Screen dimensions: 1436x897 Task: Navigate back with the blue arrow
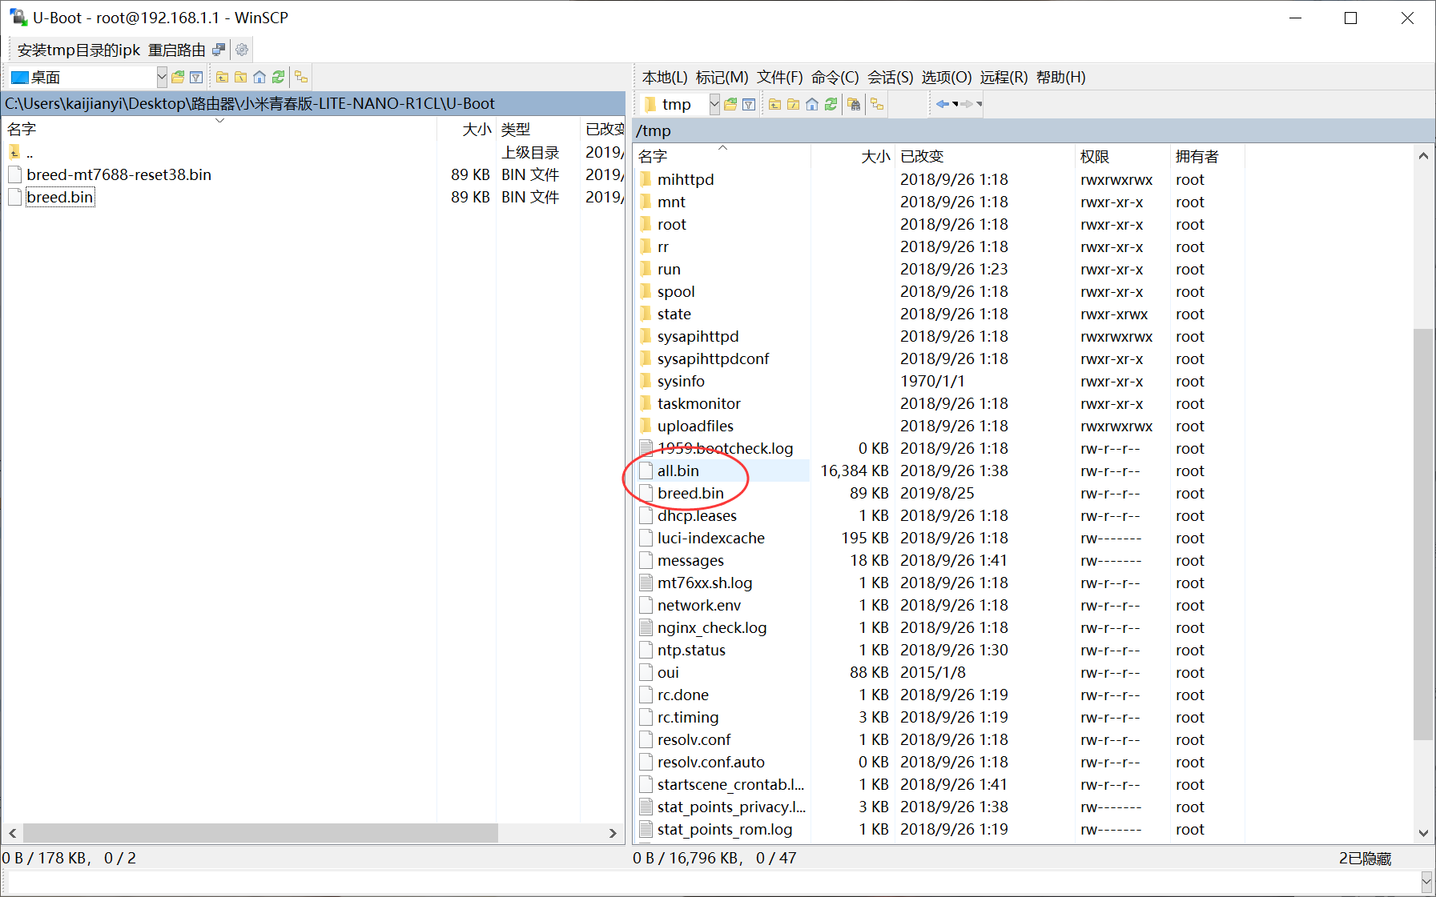[x=943, y=104]
